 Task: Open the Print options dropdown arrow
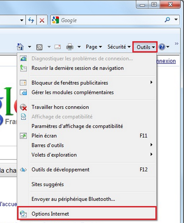(79, 47)
